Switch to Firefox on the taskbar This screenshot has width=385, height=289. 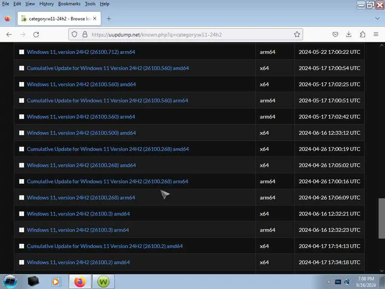(x=80, y=281)
